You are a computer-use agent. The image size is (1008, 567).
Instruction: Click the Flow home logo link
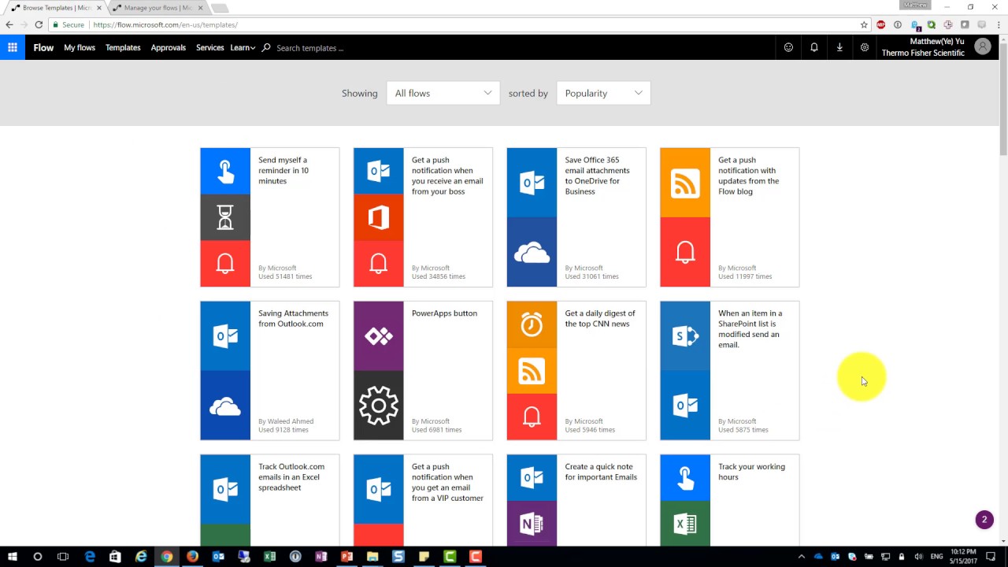(x=43, y=47)
